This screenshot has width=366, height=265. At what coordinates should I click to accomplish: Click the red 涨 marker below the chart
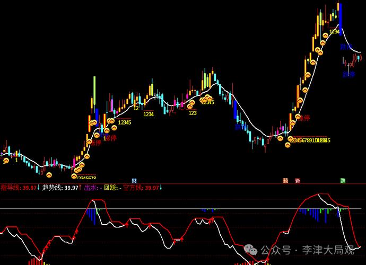[298, 181]
